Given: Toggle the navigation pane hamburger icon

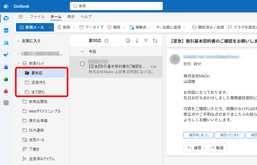Looking at the screenshot, I should coord(21,16).
